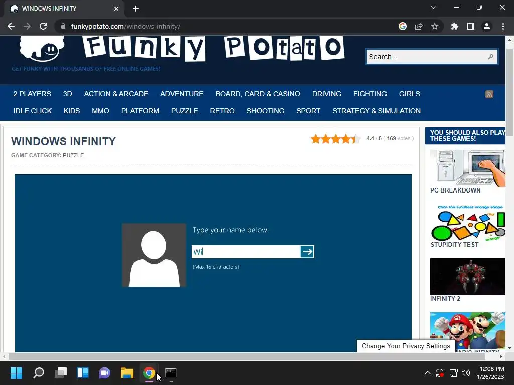514x385 pixels.
Task: Click the Funky Potato title banner
Action: 213,48
